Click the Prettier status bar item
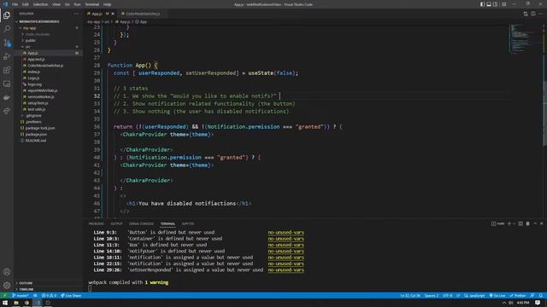The image size is (547, 307). (518, 296)
